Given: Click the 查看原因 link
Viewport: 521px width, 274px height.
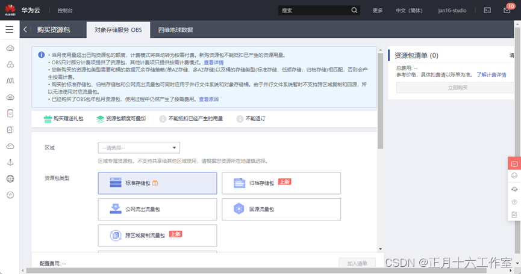Looking at the screenshot, I should pos(208,99).
